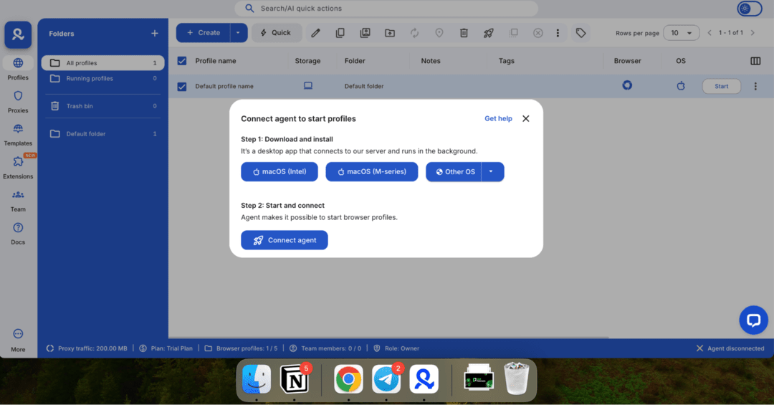This screenshot has height=405, width=774.
Task: Open the Proxies section in sidebar
Action: click(x=18, y=101)
